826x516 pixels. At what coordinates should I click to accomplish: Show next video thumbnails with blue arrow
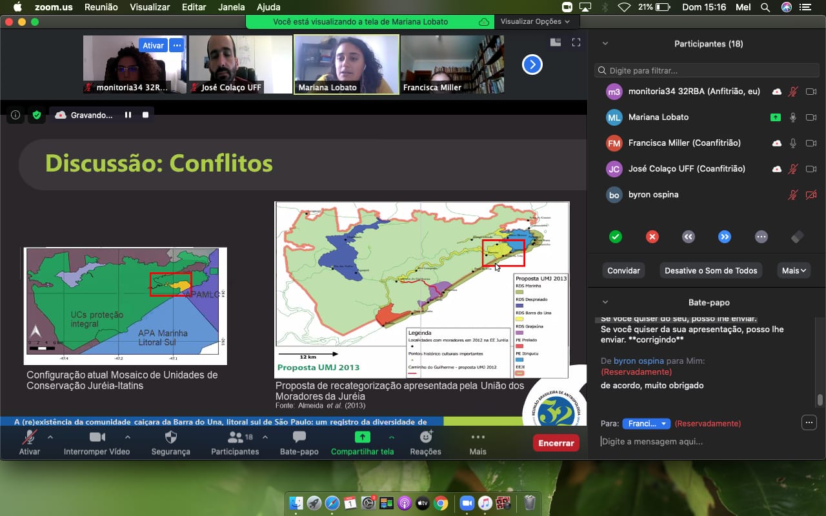coord(532,64)
